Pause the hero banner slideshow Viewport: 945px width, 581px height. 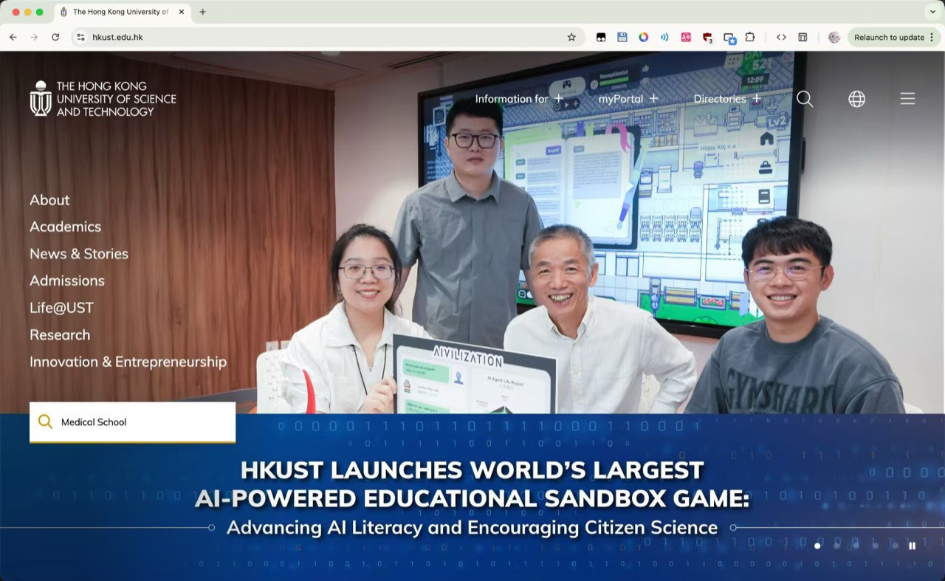[913, 546]
